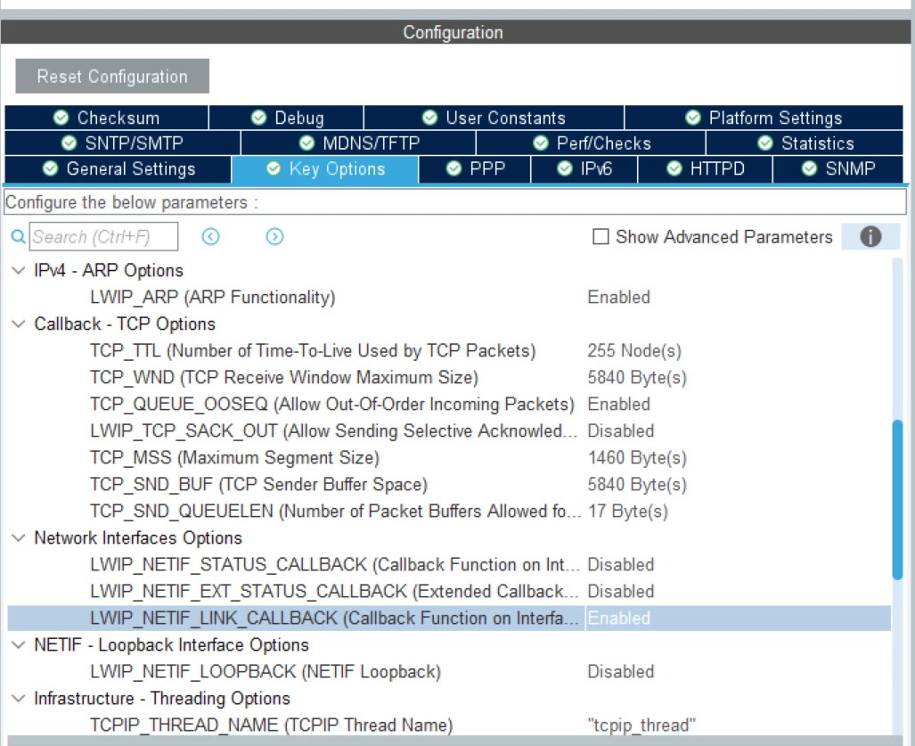
Task: Select the Key Options tab
Action: pyautogui.click(x=325, y=168)
